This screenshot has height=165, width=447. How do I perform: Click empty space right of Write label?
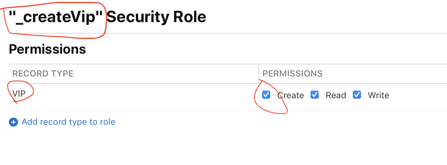417,96
